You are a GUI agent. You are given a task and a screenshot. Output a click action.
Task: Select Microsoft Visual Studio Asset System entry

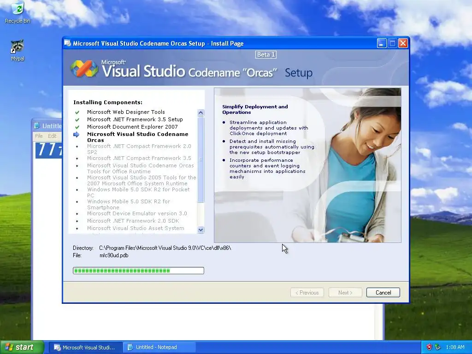click(136, 228)
